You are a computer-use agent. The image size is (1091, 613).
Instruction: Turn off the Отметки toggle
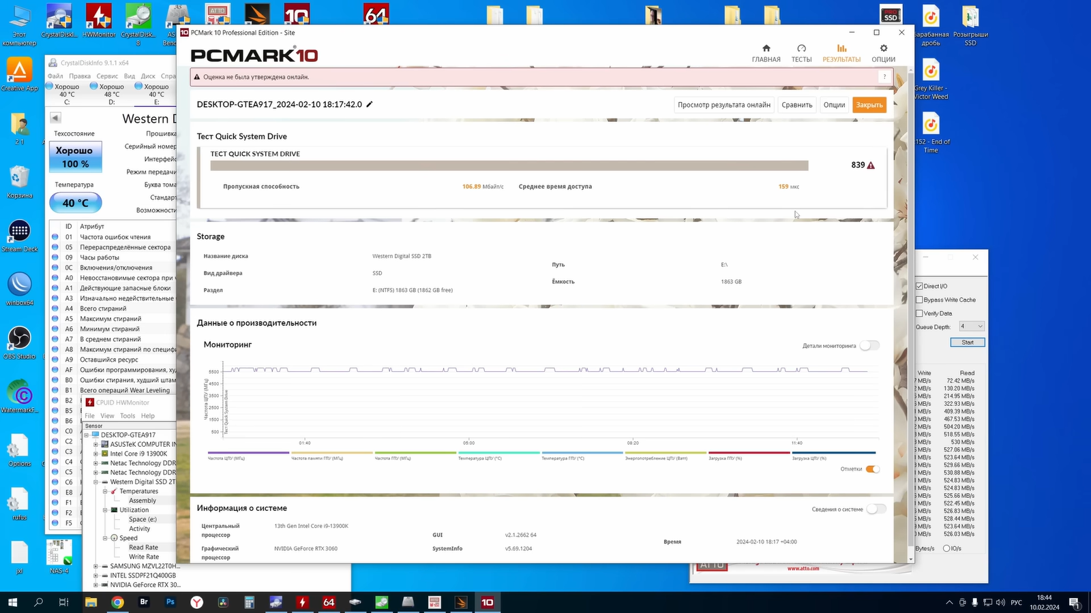[872, 469]
